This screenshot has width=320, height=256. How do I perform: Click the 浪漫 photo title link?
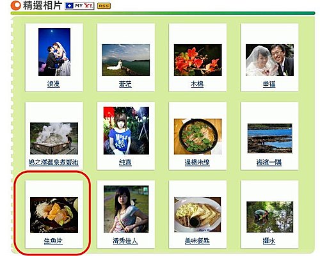[53, 84]
